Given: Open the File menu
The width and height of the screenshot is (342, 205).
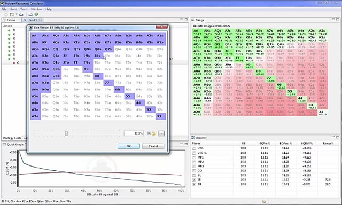Looking at the screenshot, I should click(4, 9).
